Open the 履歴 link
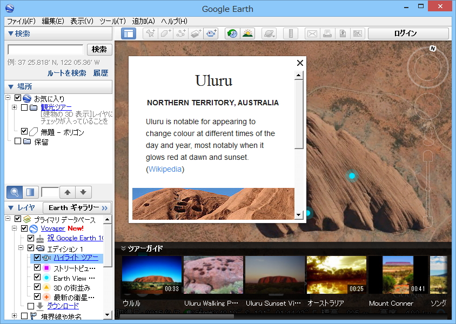The image size is (456, 324). [100, 73]
